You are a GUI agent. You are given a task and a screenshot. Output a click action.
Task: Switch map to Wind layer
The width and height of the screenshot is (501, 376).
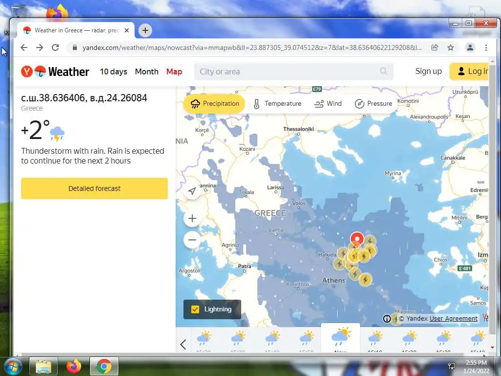tap(328, 104)
